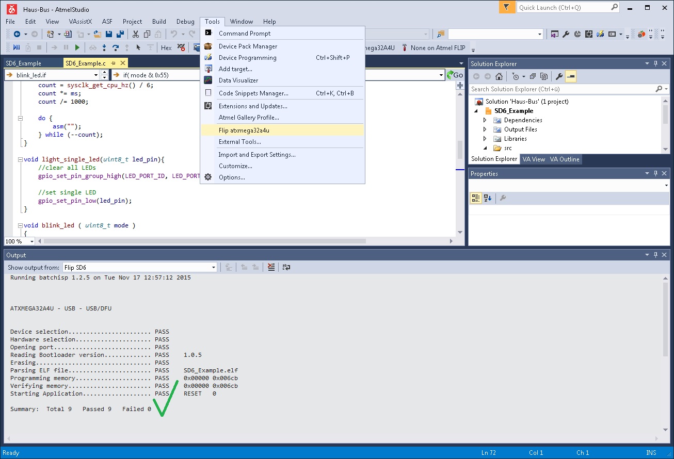Click the Save All icon
674x459 pixels.
click(120, 34)
